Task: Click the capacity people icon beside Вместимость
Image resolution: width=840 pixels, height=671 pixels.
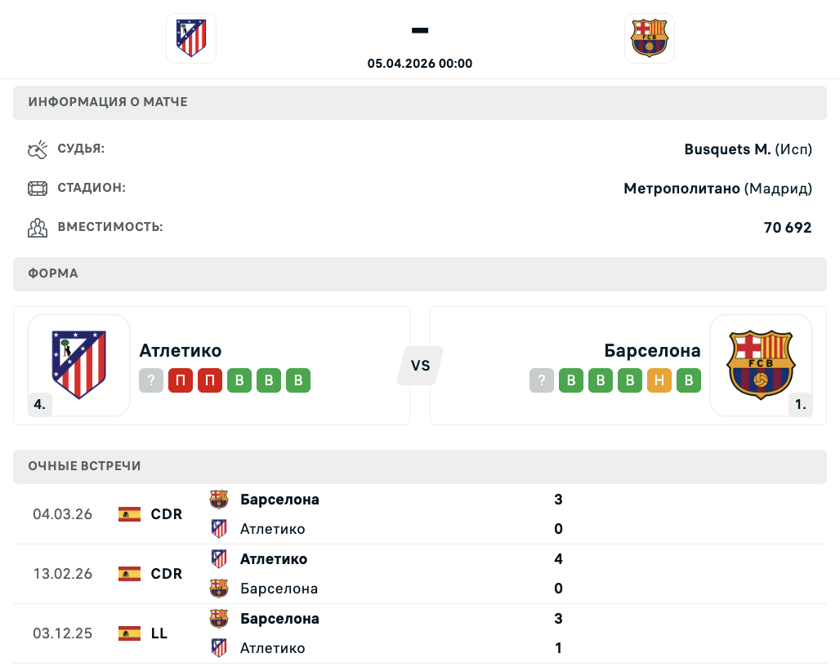Action: point(38,228)
